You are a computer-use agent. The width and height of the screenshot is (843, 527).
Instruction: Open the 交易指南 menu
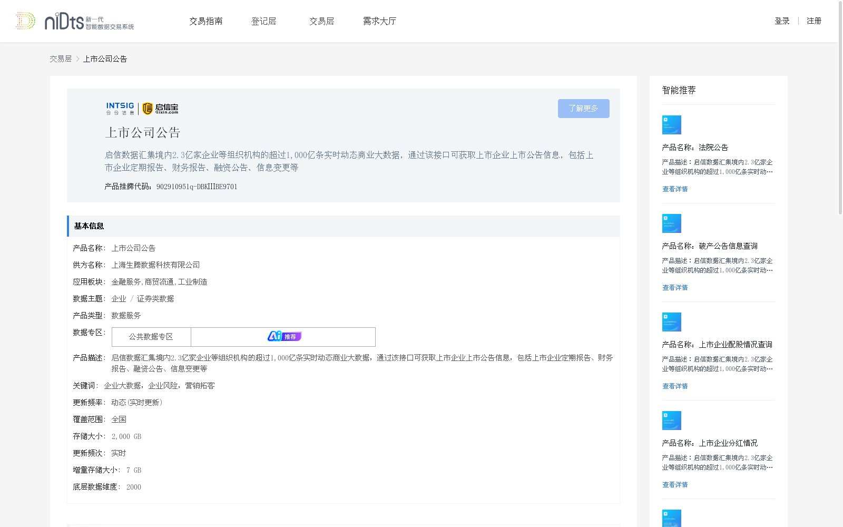[206, 21]
